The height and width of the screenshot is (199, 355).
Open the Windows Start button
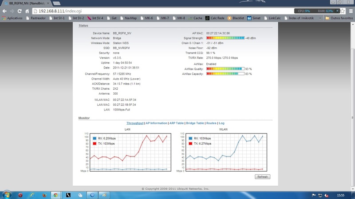point(7,195)
